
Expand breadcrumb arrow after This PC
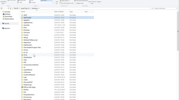(20, 8)
